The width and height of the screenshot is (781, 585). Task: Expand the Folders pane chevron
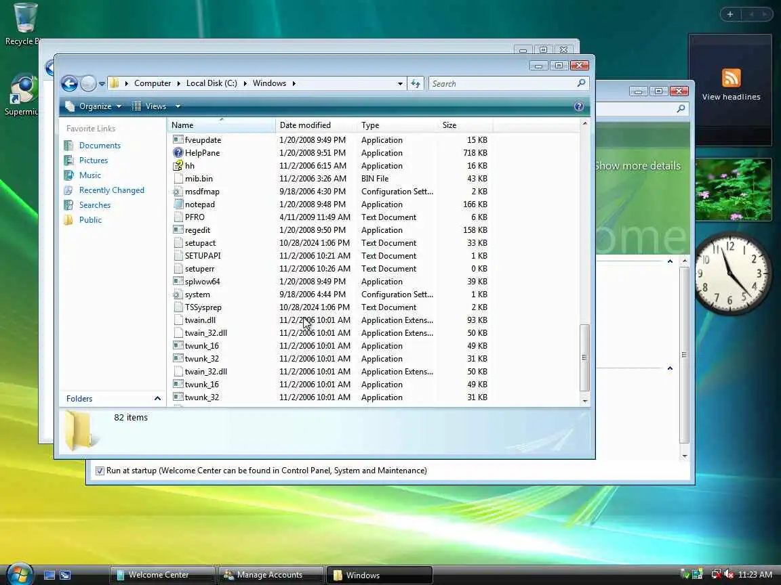point(157,398)
